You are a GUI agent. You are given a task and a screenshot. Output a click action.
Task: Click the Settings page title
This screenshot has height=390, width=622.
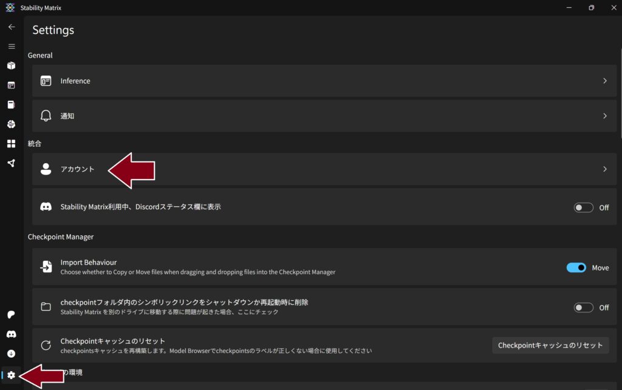pos(53,30)
